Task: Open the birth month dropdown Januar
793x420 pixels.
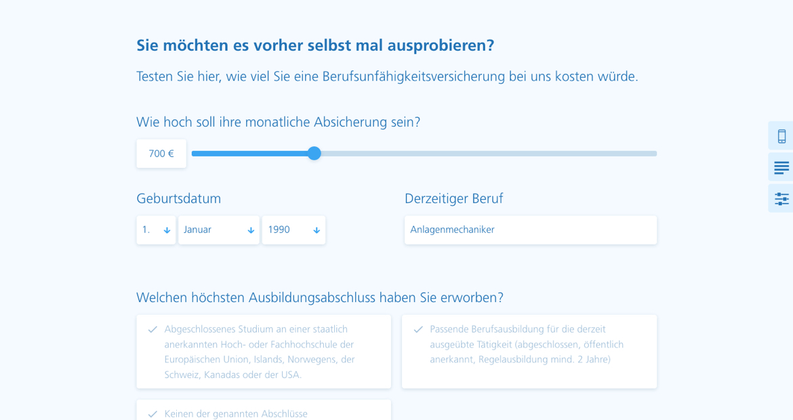Action: (219, 230)
